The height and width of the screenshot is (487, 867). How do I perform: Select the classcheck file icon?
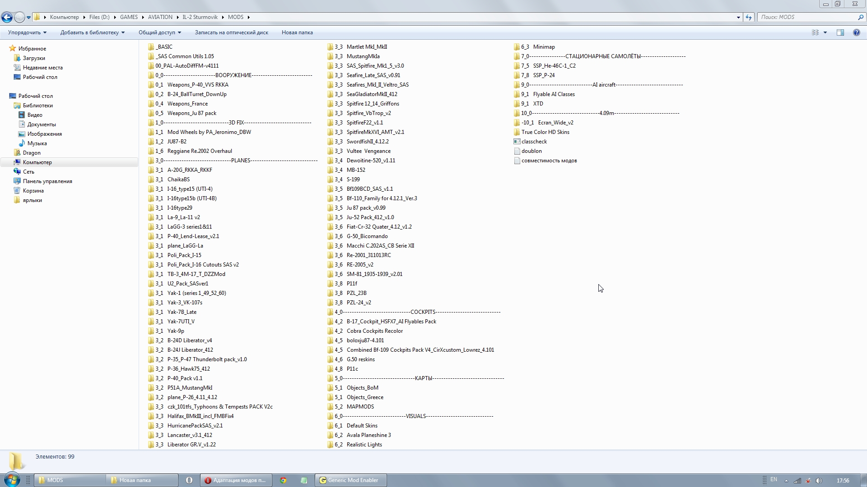click(517, 142)
